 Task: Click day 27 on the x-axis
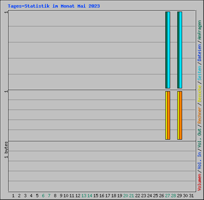(x=167, y=196)
